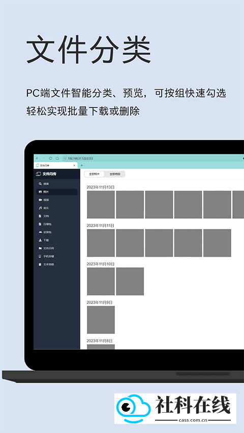Screen dimensions: 244x433
Task: Switch to 全部相册 tab
Action: coord(115,174)
